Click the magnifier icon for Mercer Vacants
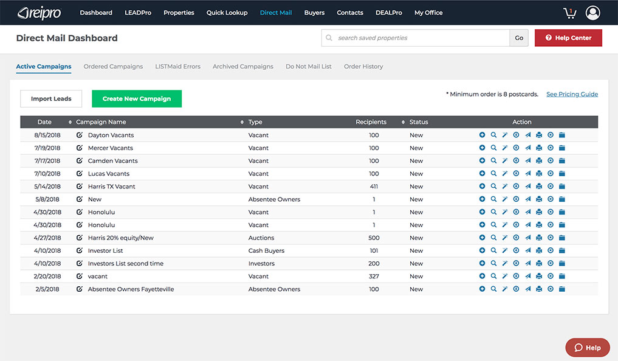Viewport: 618px width, 361px height. pyautogui.click(x=493, y=148)
